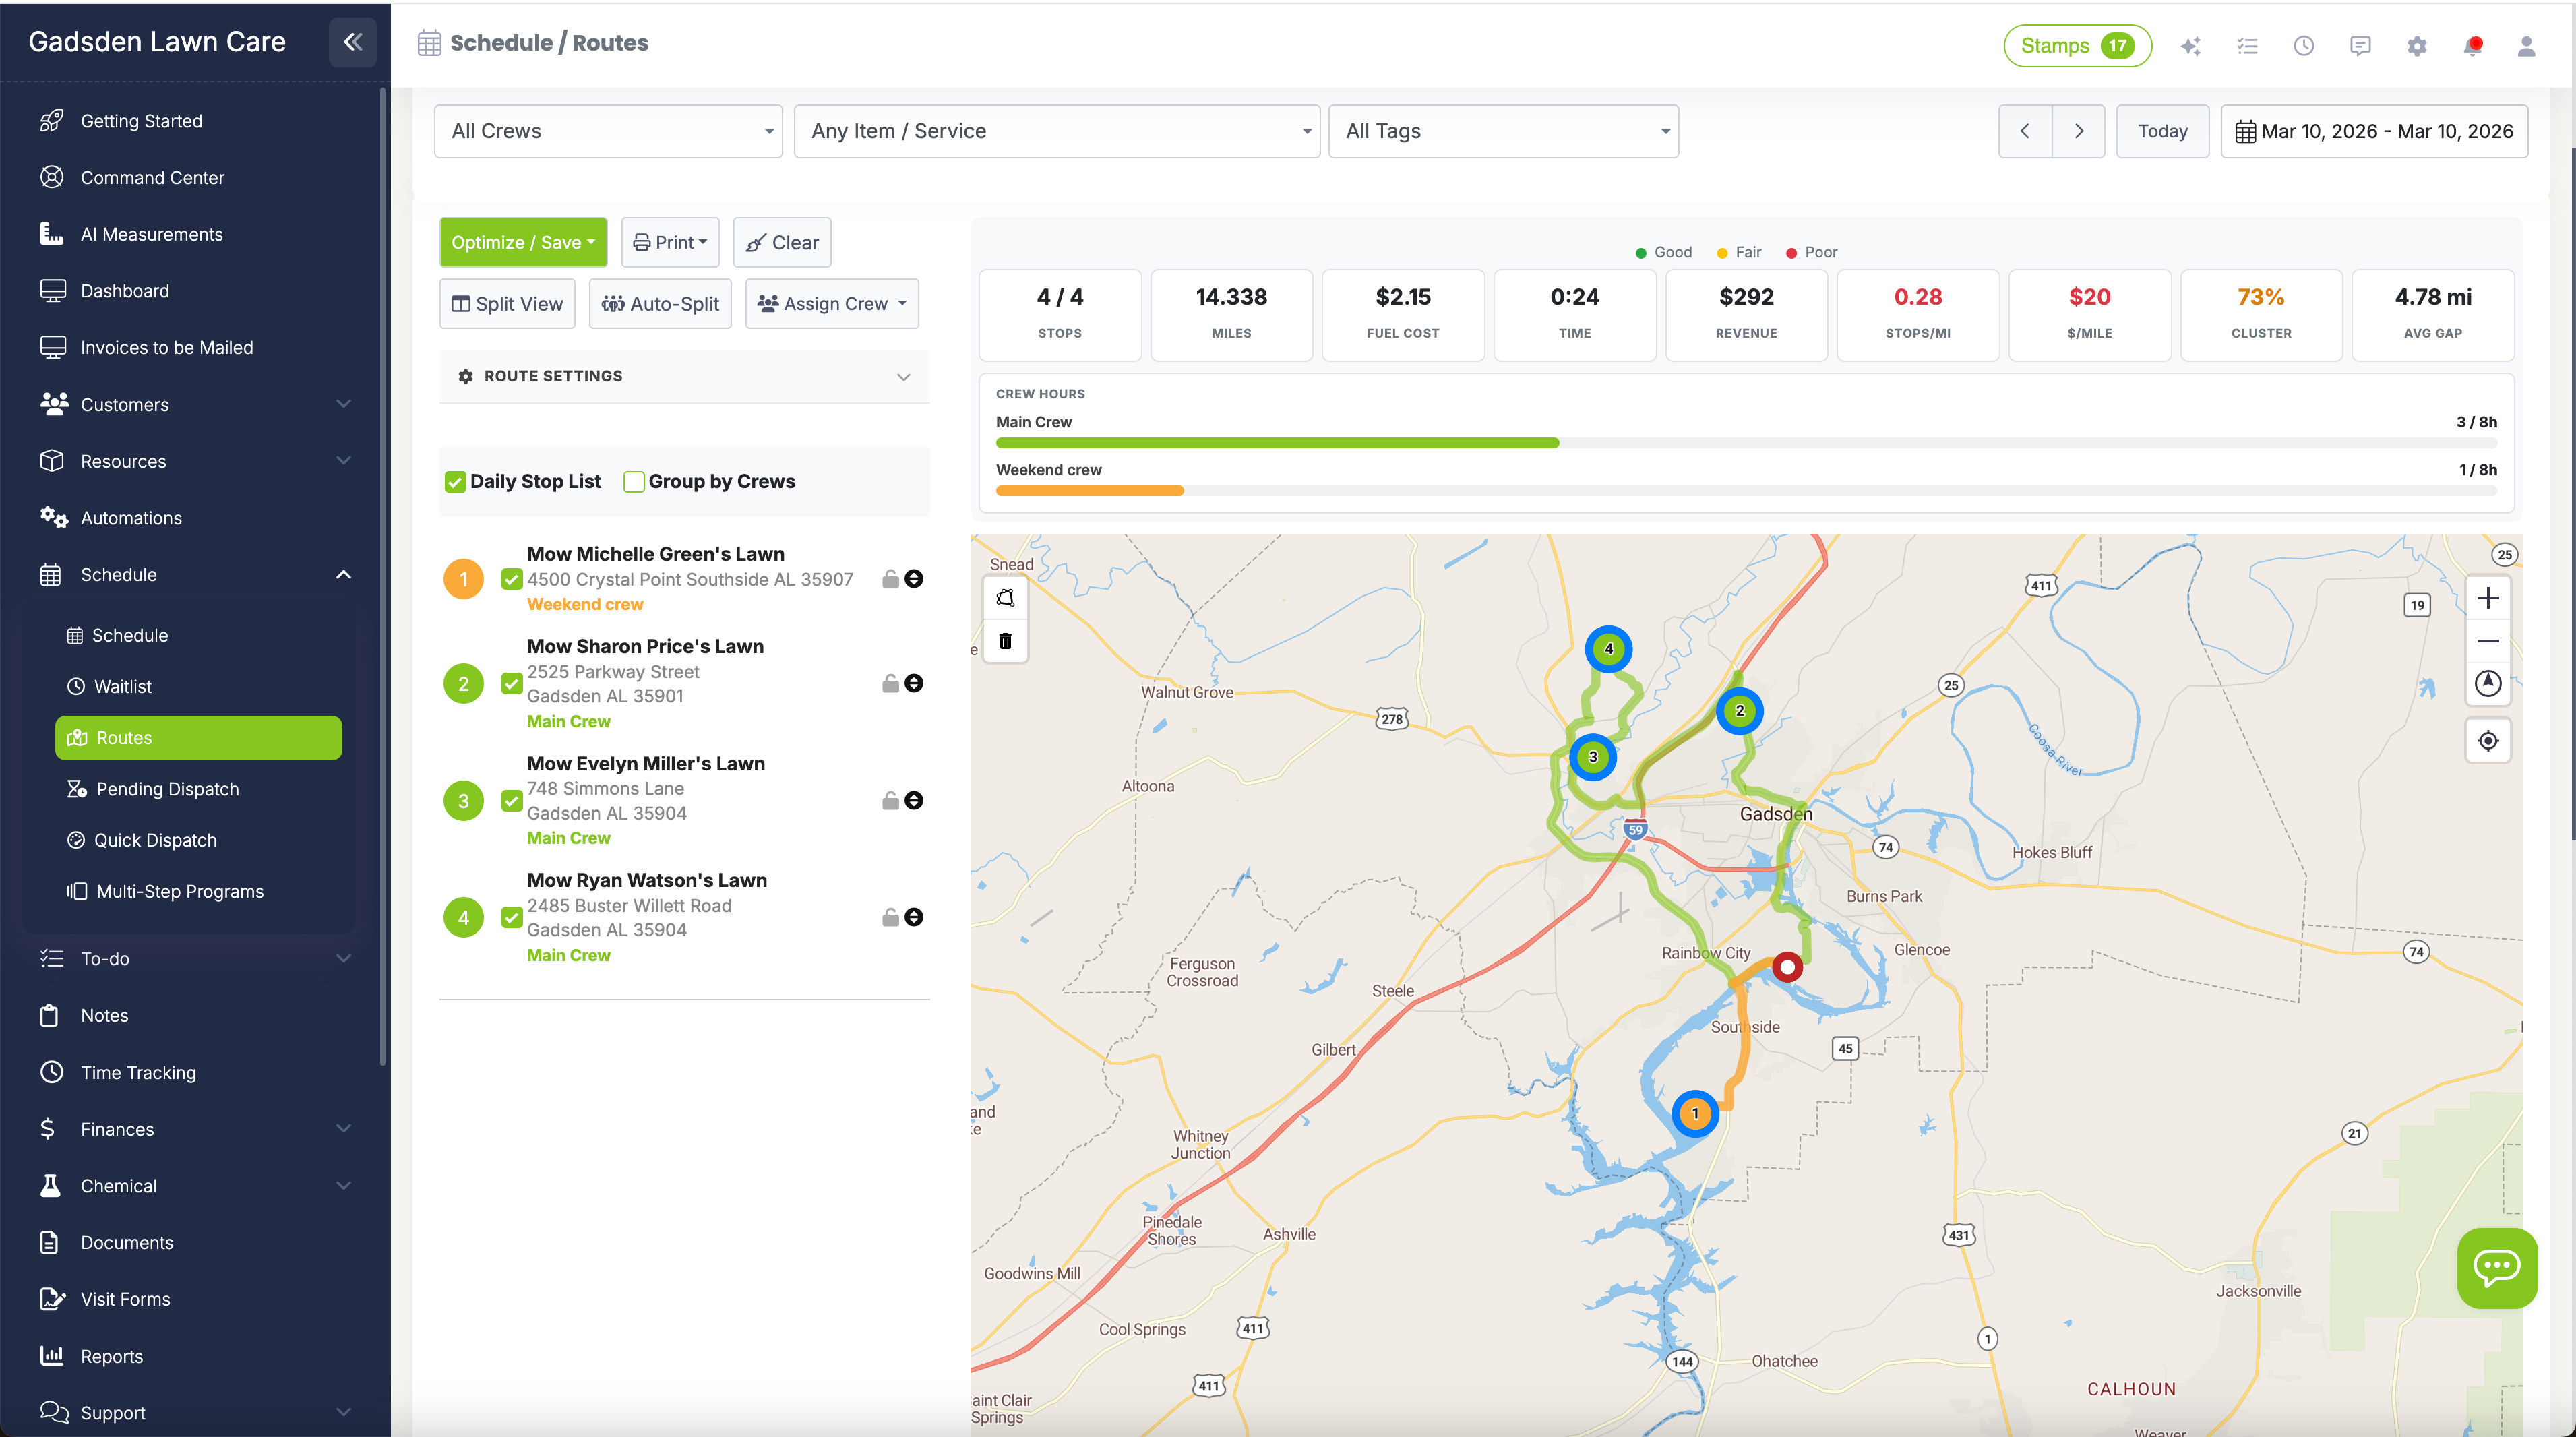The image size is (2576, 1437).
Task: Unlock Mow Sharon Price's Lawn stop
Action: click(889, 683)
